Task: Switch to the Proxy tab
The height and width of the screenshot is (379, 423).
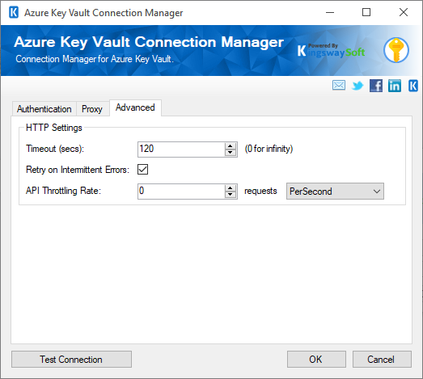Action: (x=92, y=109)
